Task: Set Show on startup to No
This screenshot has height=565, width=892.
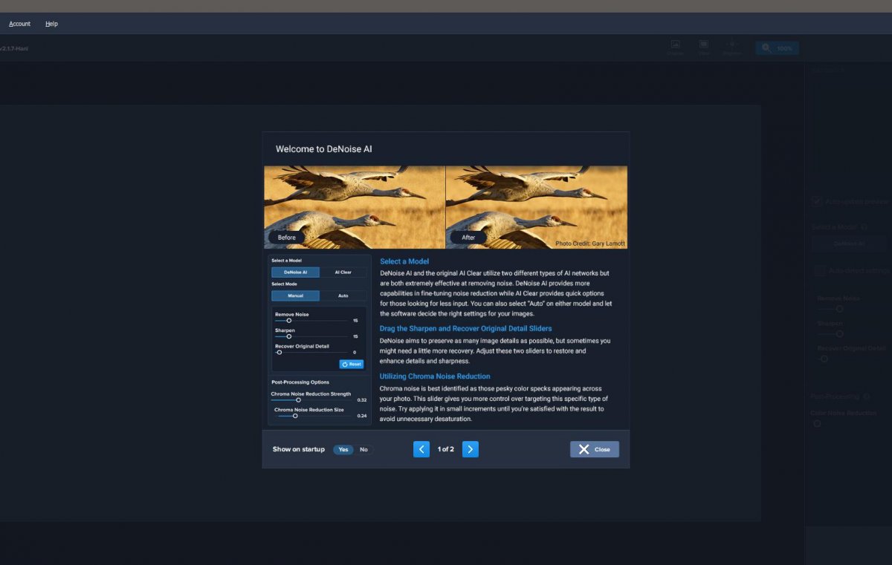Action: [x=363, y=449]
